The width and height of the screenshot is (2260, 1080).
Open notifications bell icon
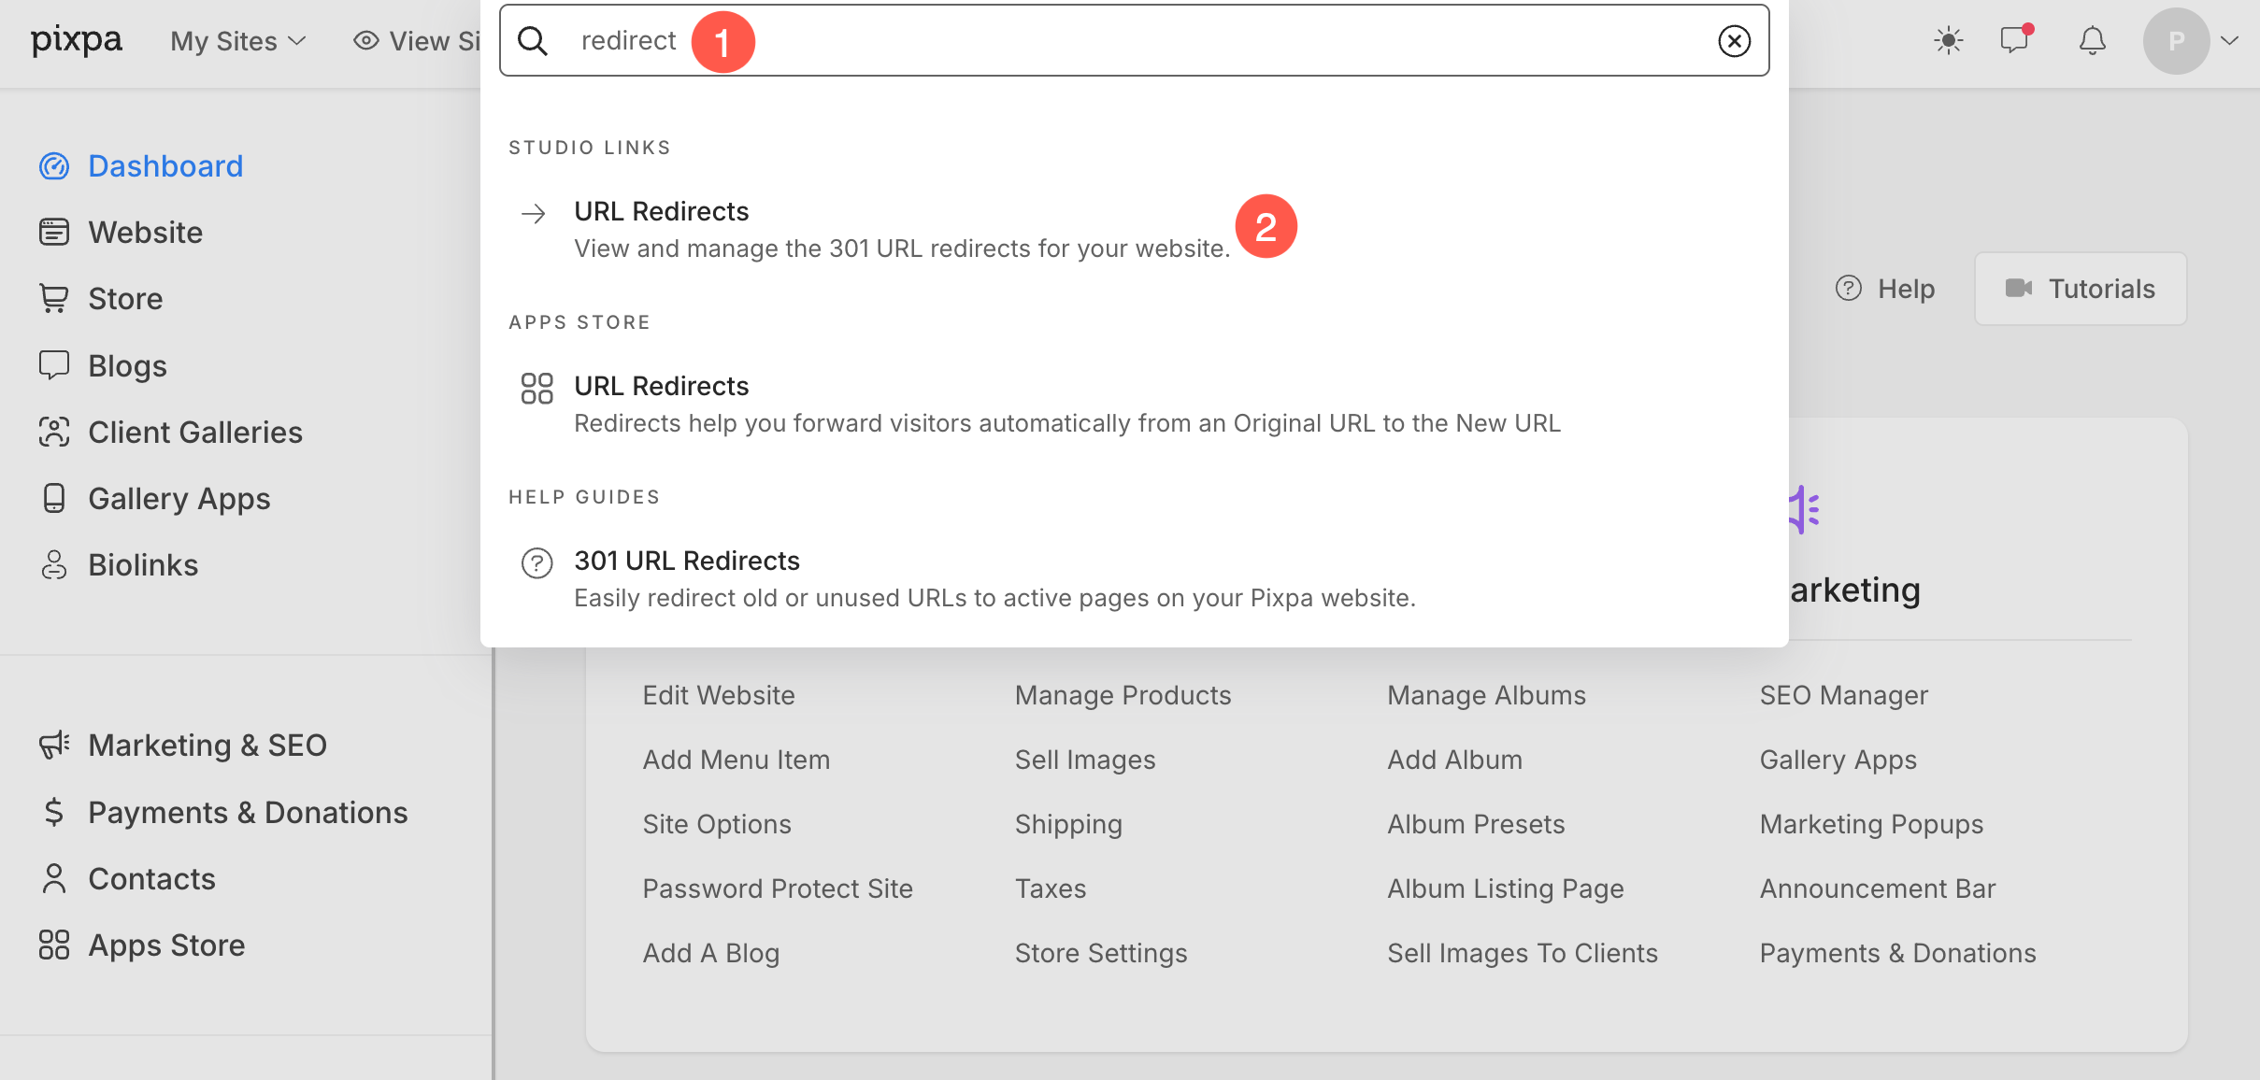(2092, 41)
